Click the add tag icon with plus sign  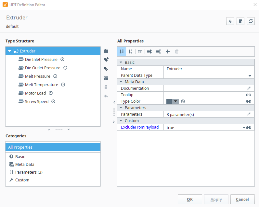[x=106, y=60]
